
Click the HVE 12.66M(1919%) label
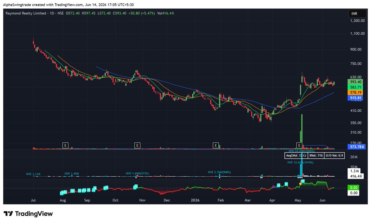[301, 162]
